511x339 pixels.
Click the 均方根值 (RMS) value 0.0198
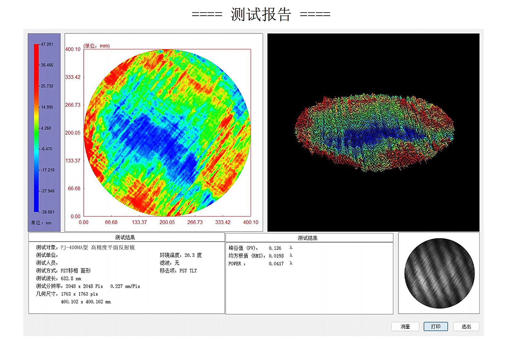(x=276, y=256)
